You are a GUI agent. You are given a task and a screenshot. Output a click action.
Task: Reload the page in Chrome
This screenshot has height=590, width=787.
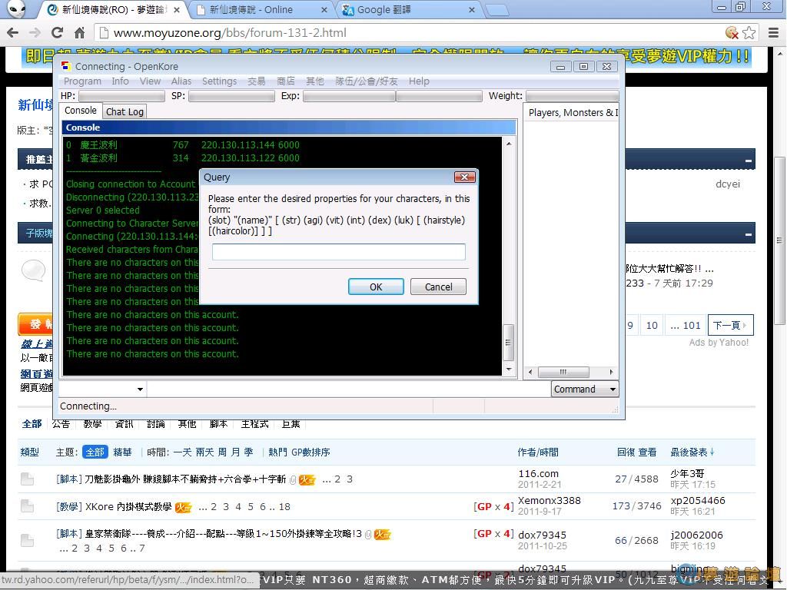point(57,32)
